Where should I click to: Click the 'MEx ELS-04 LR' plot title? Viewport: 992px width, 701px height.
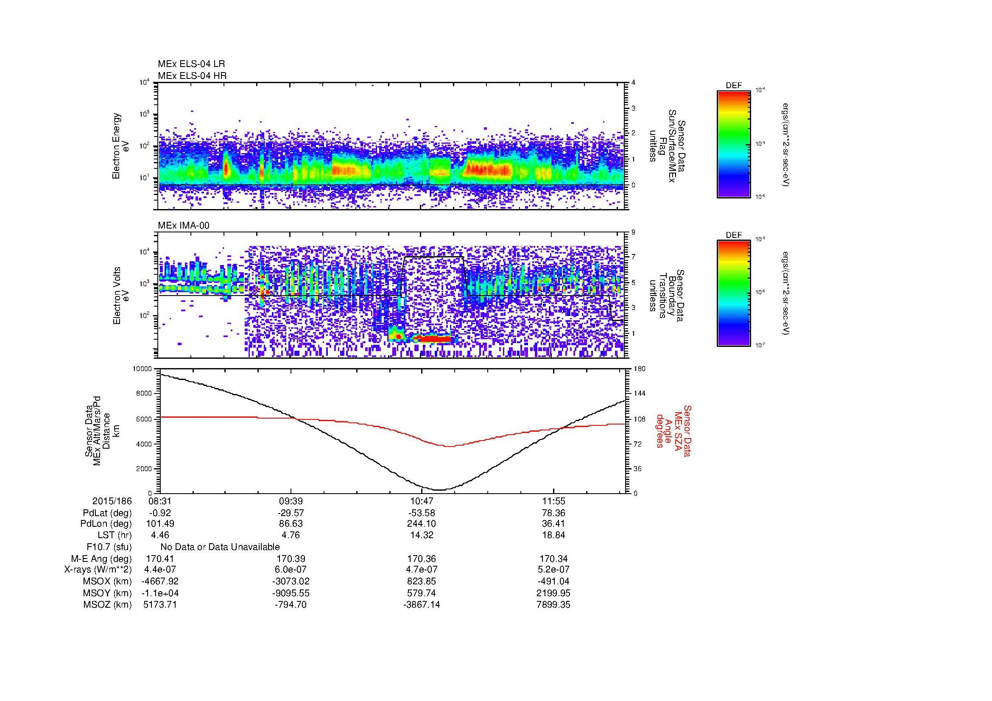coord(191,64)
